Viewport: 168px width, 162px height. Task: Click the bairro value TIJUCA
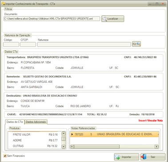[25, 106]
